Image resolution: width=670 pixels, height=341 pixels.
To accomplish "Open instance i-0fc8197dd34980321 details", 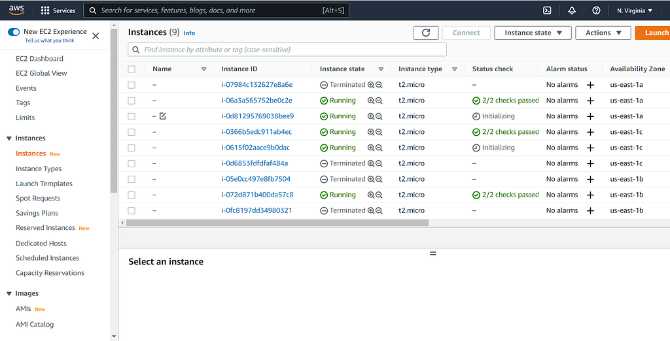I will click(256, 210).
